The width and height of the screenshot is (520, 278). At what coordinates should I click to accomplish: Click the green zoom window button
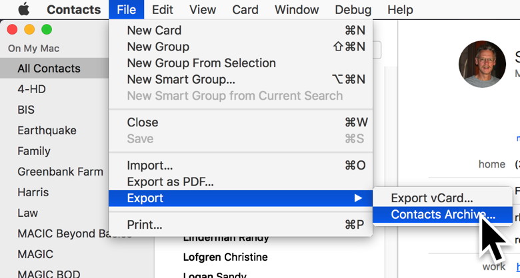(47, 29)
